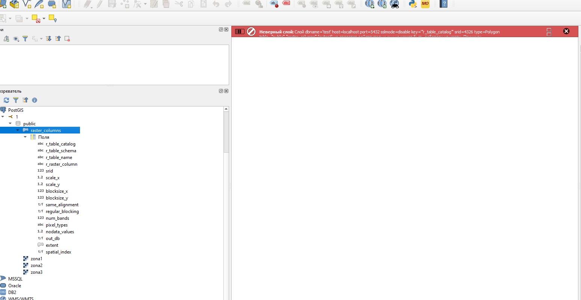Click the red abc diagram label icon

(286, 3)
